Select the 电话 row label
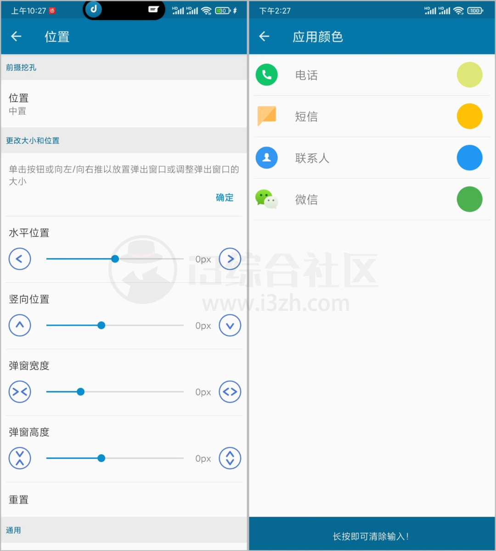The width and height of the screenshot is (496, 551). 306,75
